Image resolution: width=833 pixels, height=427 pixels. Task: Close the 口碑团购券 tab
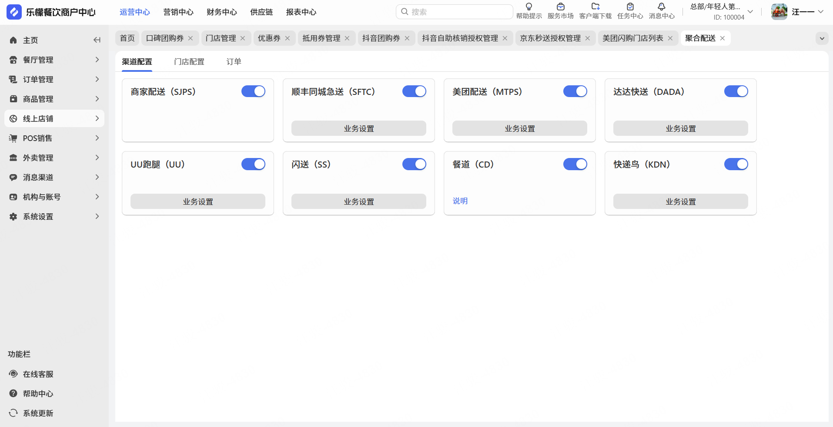pos(191,38)
